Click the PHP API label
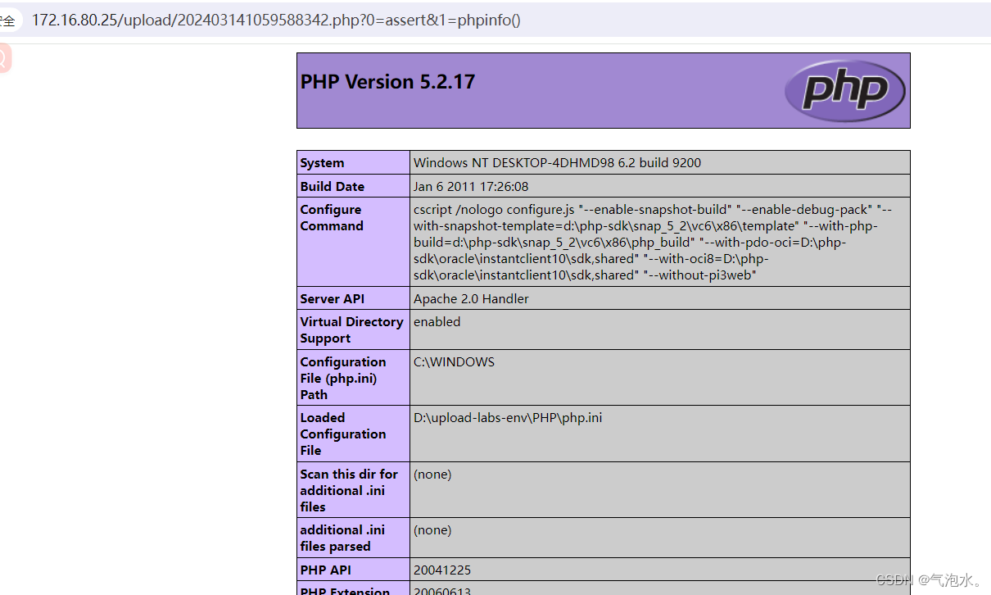The image size is (991, 595). coord(325,570)
